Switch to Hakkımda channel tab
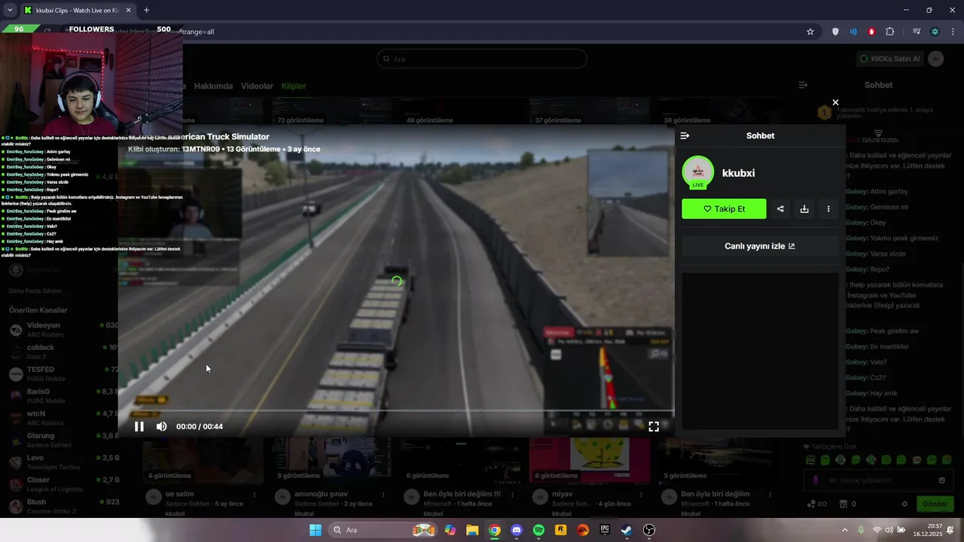Screen dimensions: 964x542 pyautogui.click(x=213, y=86)
